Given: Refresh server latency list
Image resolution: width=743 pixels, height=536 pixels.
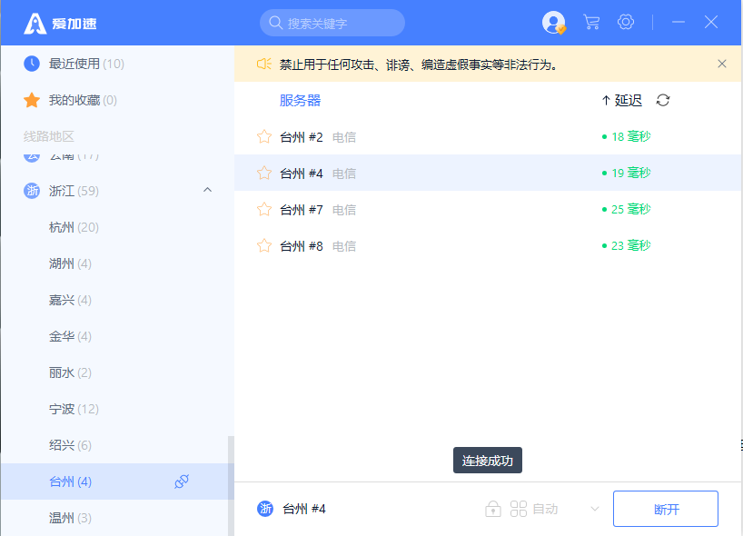Looking at the screenshot, I should [x=663, y=101].
